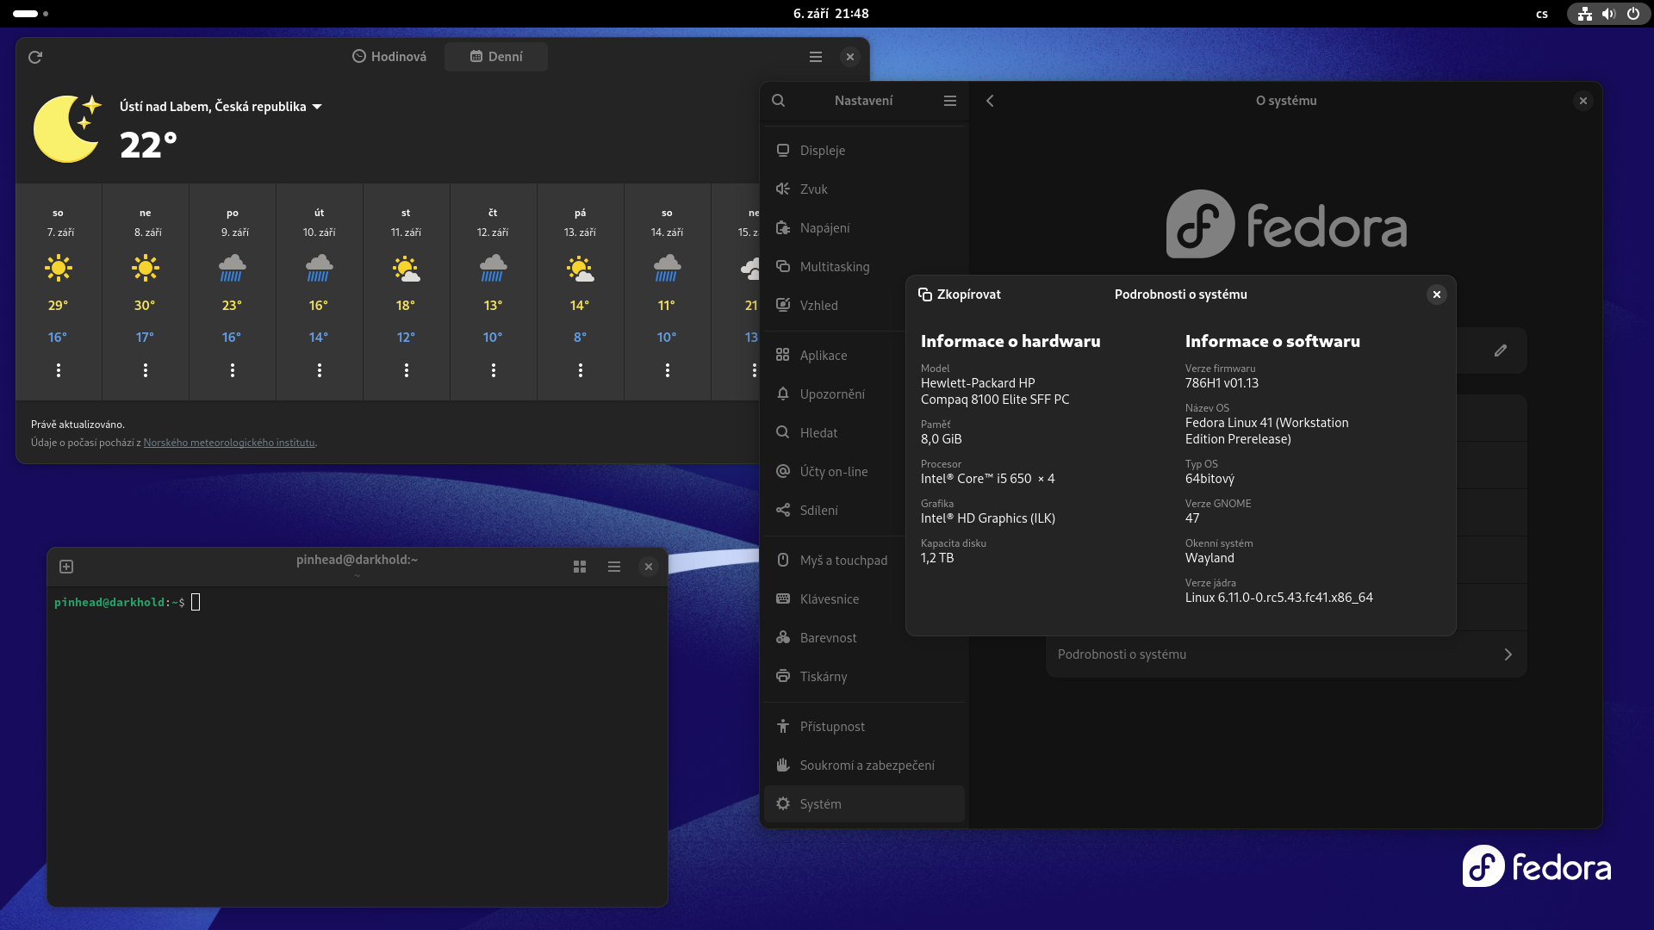Expand details for čt 12. září

coord(494,370)
